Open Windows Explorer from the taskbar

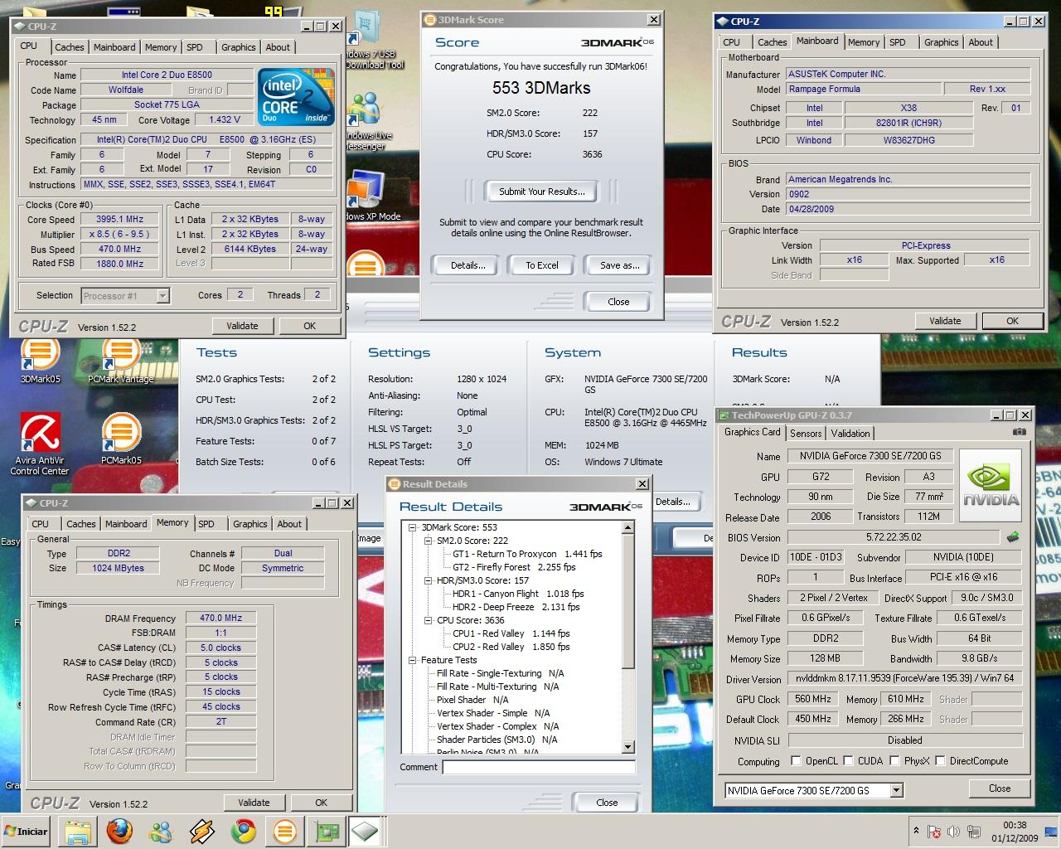(78, 831)
